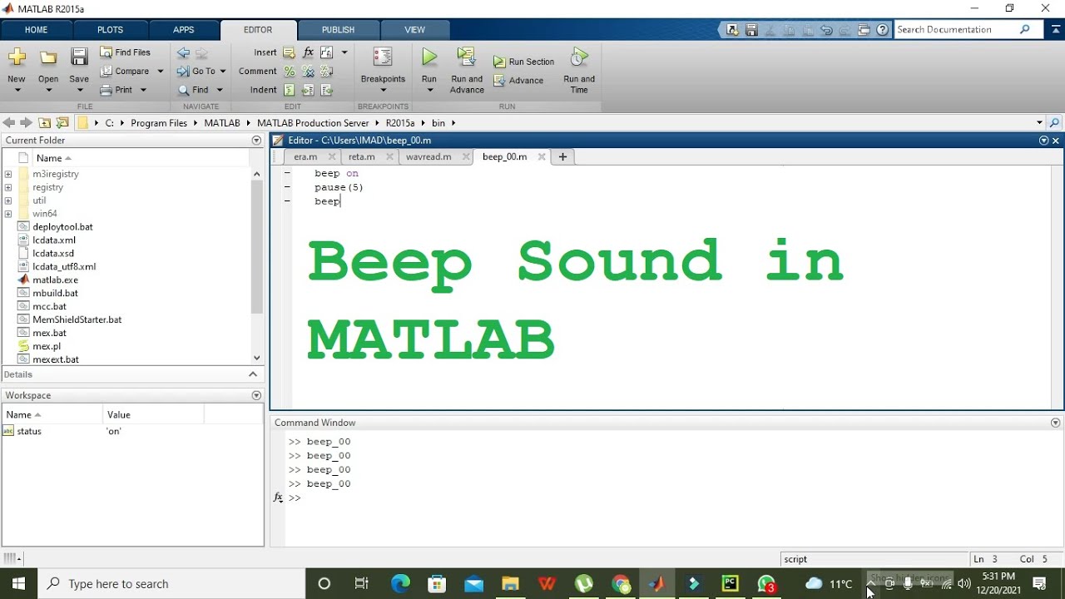Click the increase indent icon

point(308,90)
